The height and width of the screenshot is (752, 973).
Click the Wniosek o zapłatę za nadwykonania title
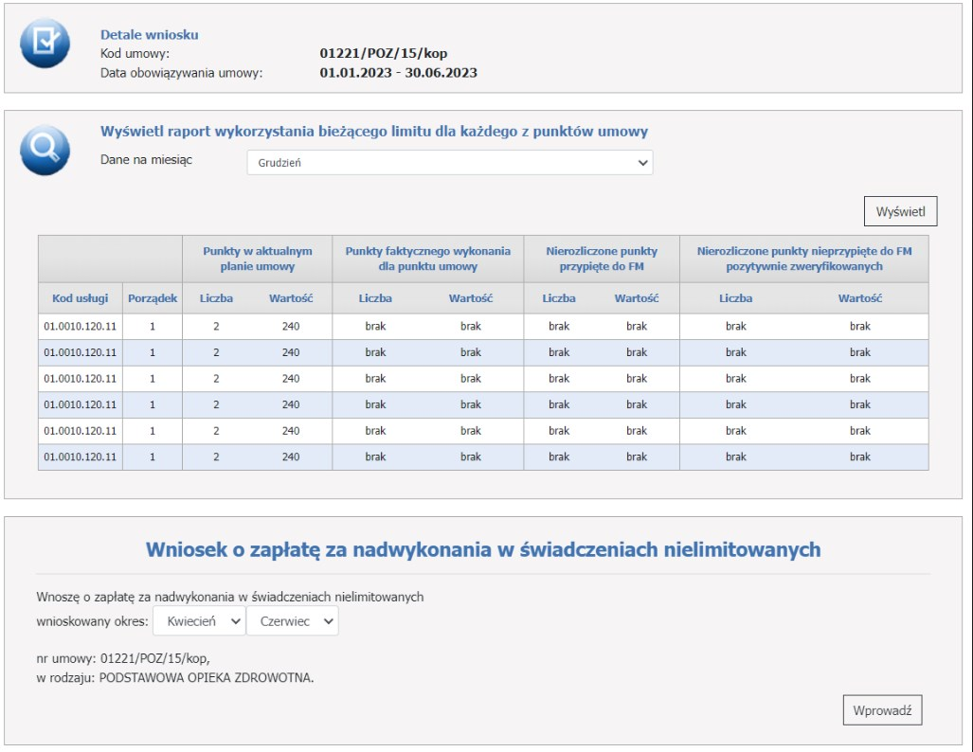coord(483,549)
